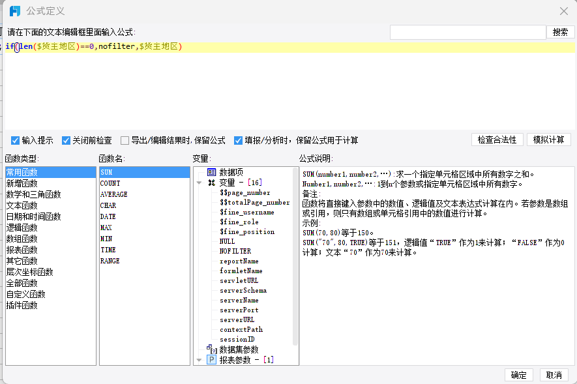The width and height of the screenshot is (577, 384).
Task: Click the 数据项 icon in variables tree
Action: pos(211,172)
